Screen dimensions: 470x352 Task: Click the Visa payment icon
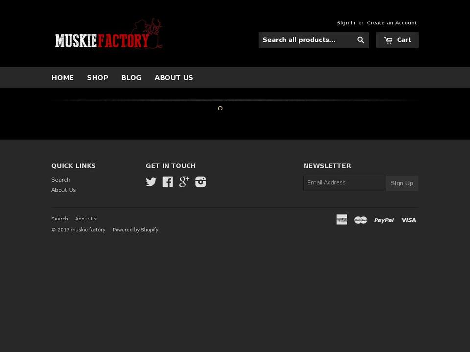408,220
